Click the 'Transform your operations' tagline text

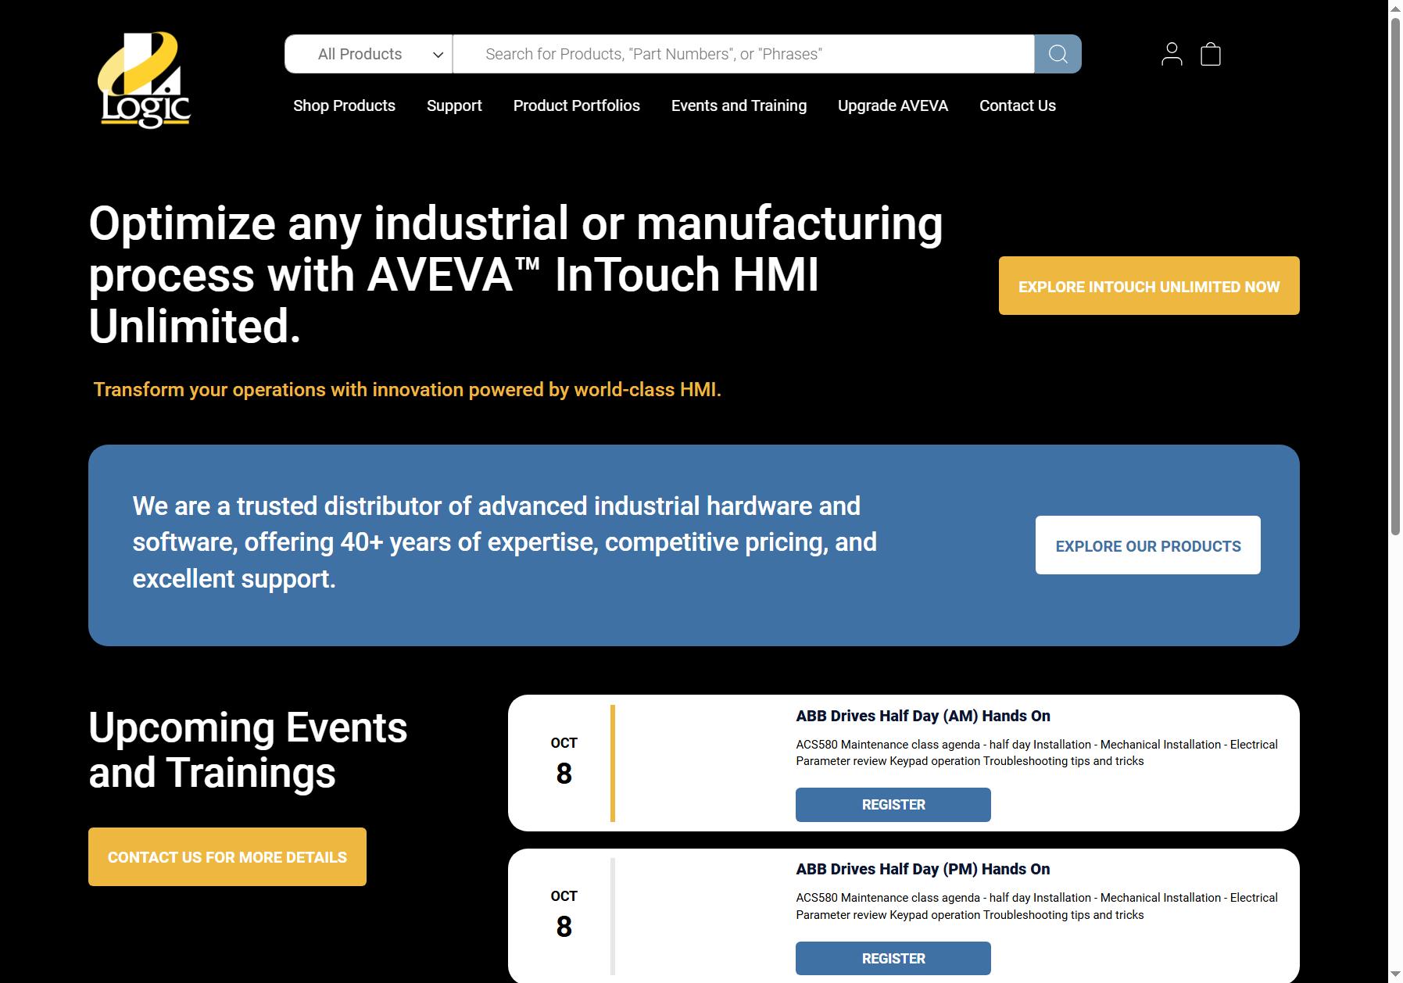[x=407, y=389]
